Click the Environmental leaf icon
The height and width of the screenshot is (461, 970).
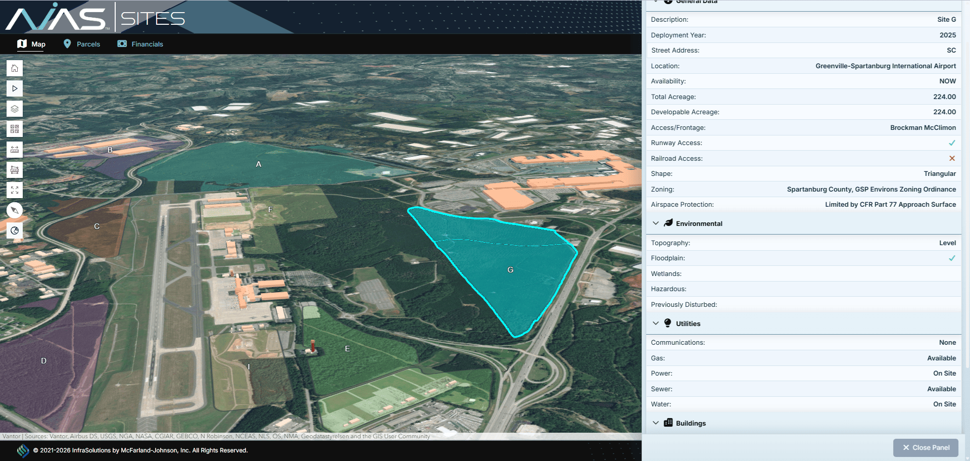point(668,223)
